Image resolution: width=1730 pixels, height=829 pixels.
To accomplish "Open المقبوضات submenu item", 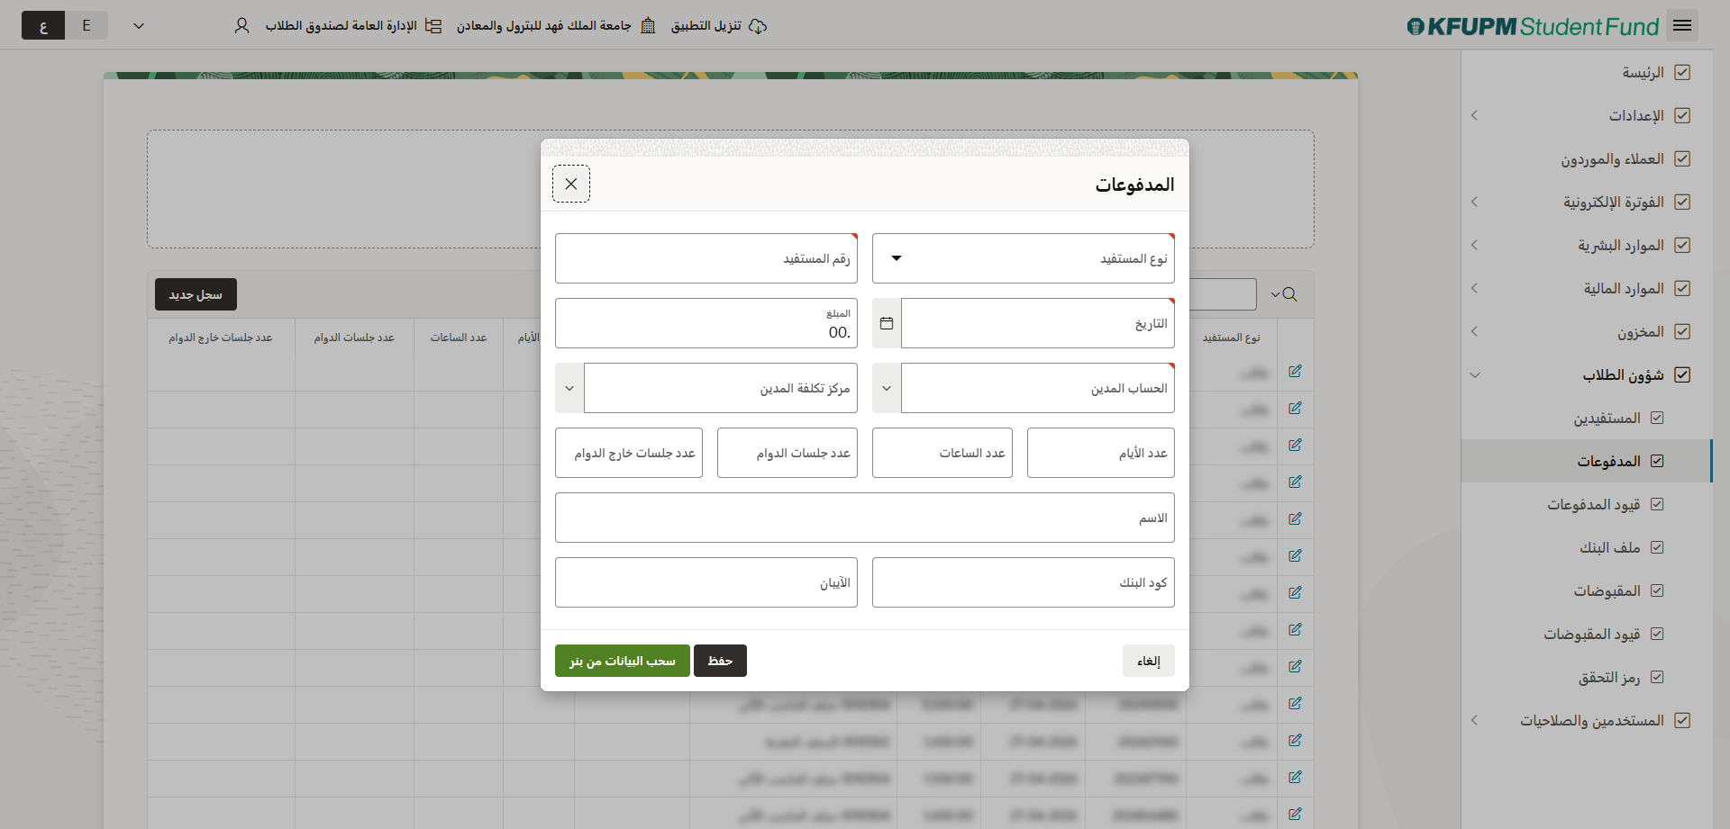I will coord(1587,590).
